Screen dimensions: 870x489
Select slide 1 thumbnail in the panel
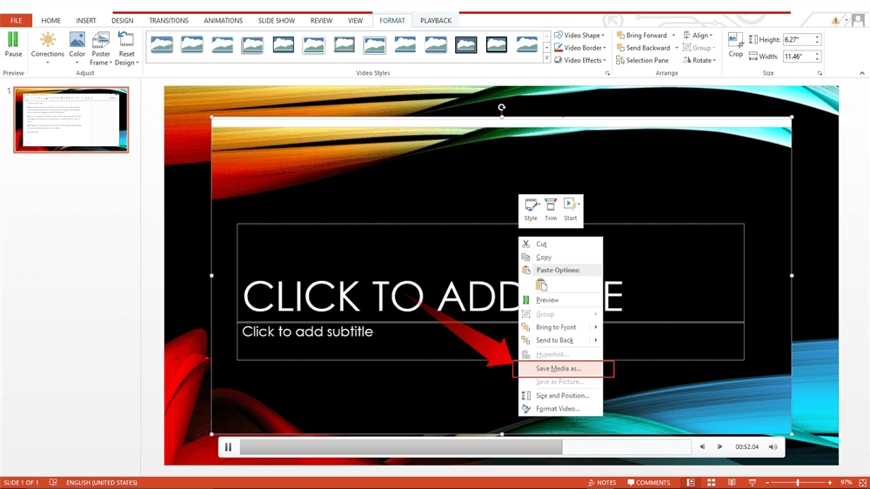click(x=71, y=120)
